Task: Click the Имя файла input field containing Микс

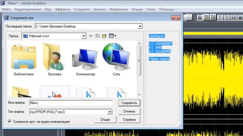Action: [x=71, y=103]
